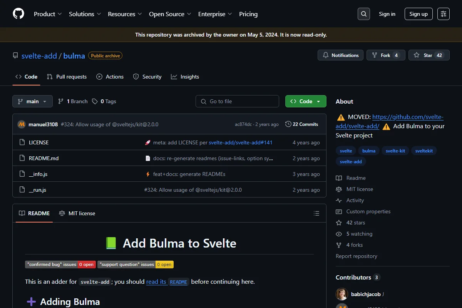The height and width of the screenshot is (308, 462).
Task: Click the Sign up button
Action: pyautogui.click(x=418, y=14)
